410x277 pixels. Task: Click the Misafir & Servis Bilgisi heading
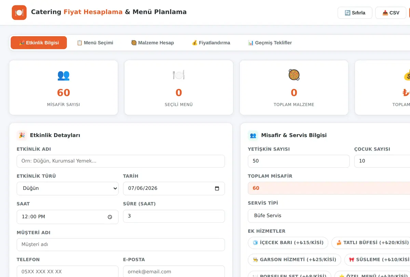click(294, 135)
